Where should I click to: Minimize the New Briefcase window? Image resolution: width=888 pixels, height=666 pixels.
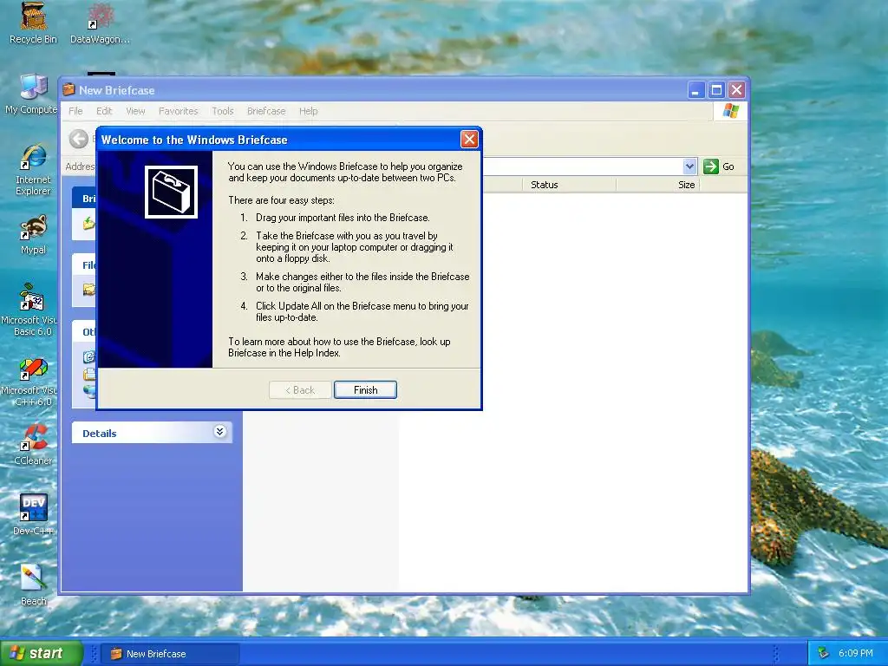tap(695, 90)
